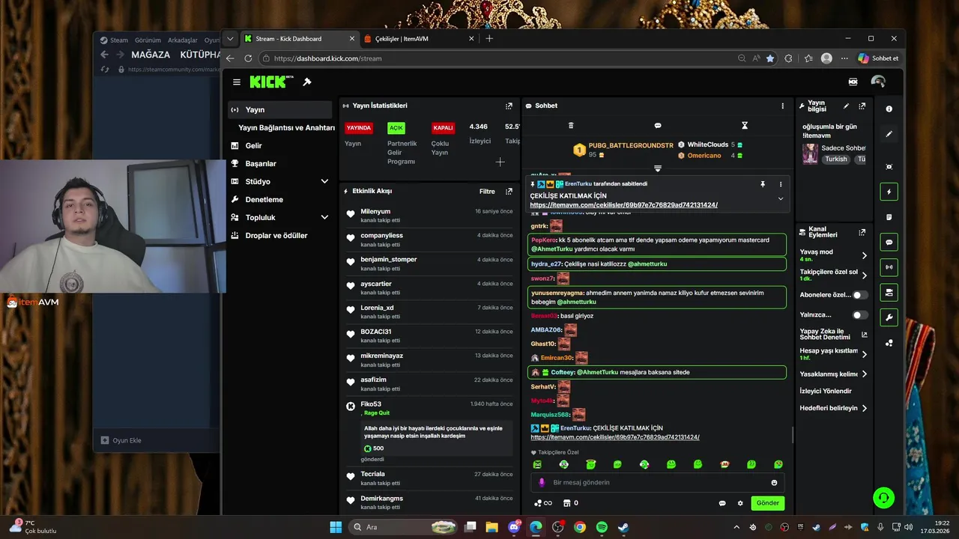Open Filtre in Etkinlik Akışı

487,191
